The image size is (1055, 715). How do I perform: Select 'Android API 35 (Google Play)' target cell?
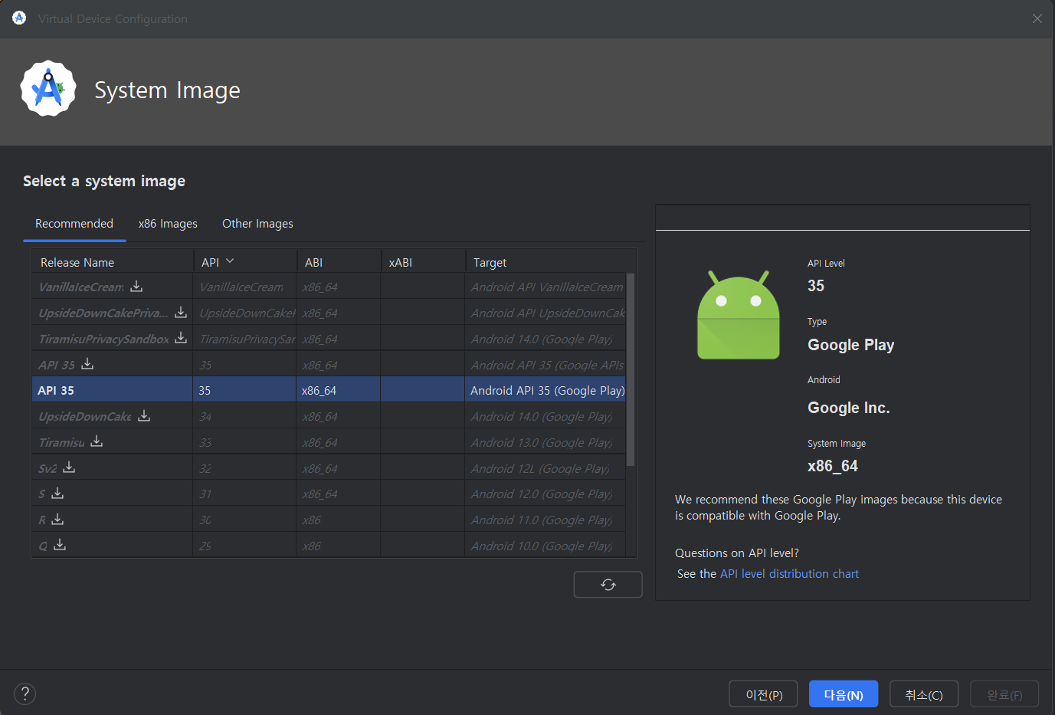coord(547,390)
